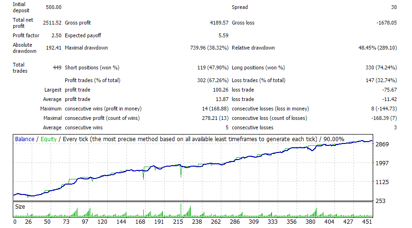Image resolution: width=412 pixels, height=228 pixels.
Task: Click Short positions value 119 (47.90%)
Action: (x=213, y=68)
